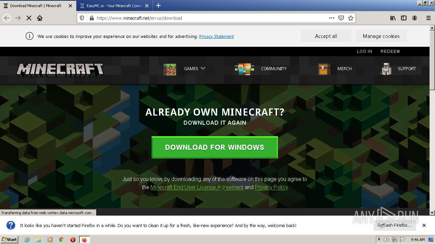This screenshot has height=244, width=435.
Task: Click the Steve and Alex Community icon
Action: point(244,69)
